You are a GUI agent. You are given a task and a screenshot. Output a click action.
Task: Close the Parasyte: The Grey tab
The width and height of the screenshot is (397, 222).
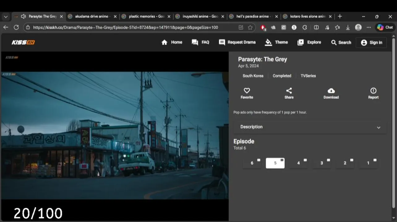pyautogui.click(x=61, y=17)
